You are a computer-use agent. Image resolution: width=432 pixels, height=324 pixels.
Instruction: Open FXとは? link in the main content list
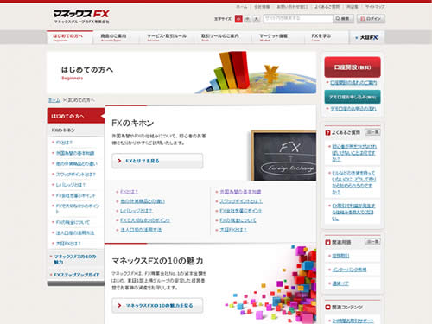pyautogui.click(x=130, y=192)
